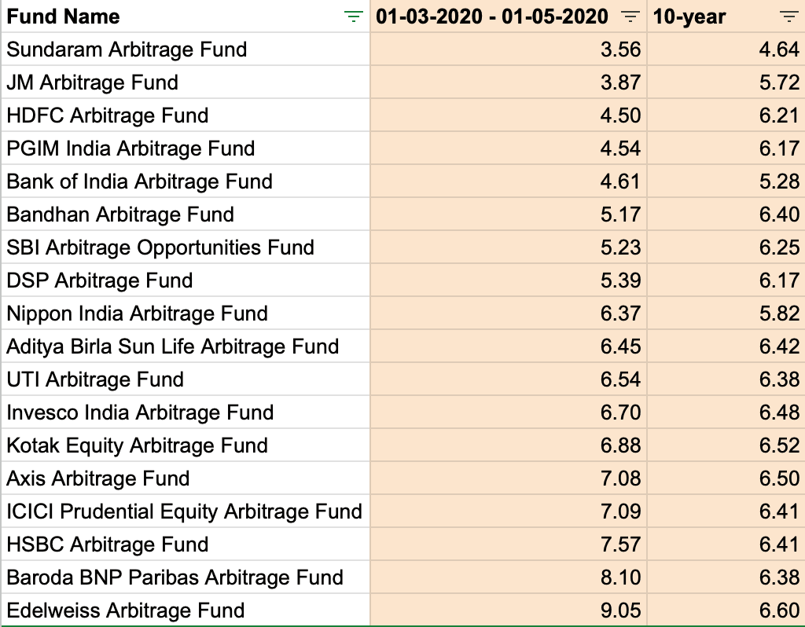Click the Edelweiss Arbitrage Fund cell
Image resolution: width=805 pixels, height=627 pixels.
click(x=126, y=610)
